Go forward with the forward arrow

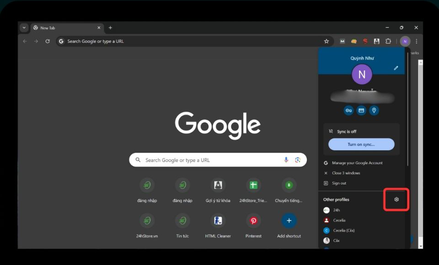(36, 41)
